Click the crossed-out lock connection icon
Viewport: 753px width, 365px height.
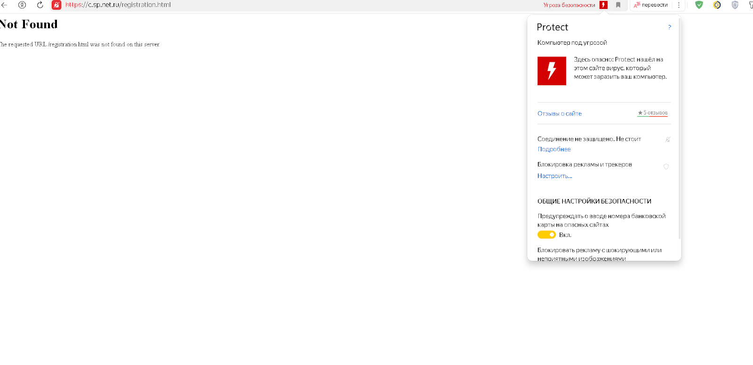coord(667,139)
